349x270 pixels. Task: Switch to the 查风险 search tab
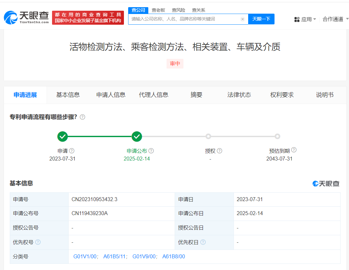click(178, 10)
